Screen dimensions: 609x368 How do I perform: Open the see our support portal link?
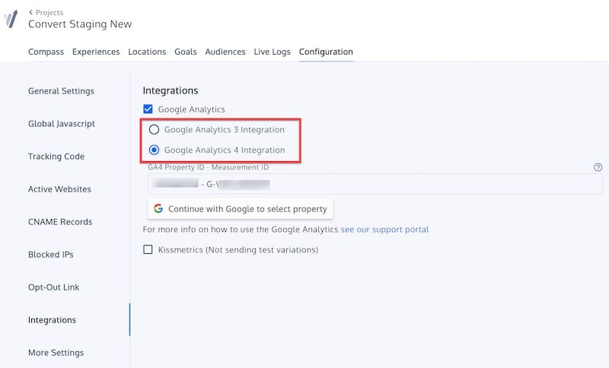(384, 229)
